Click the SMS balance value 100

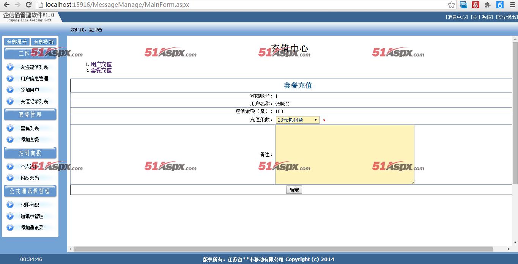pyautogui.click(x=279, y=111)
